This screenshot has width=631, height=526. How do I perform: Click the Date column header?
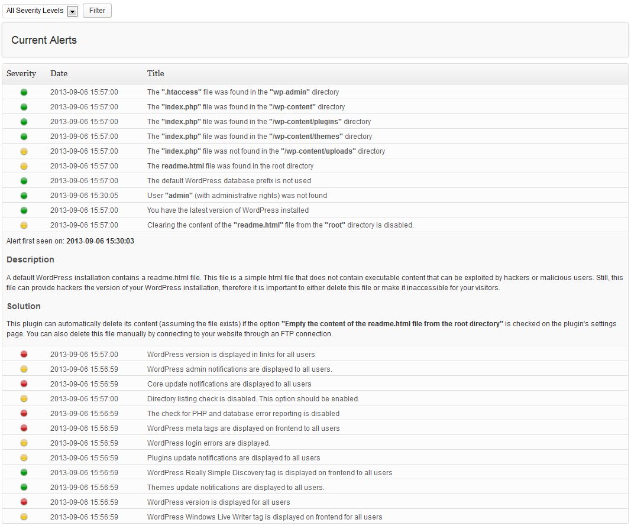[x=59, y=74]
